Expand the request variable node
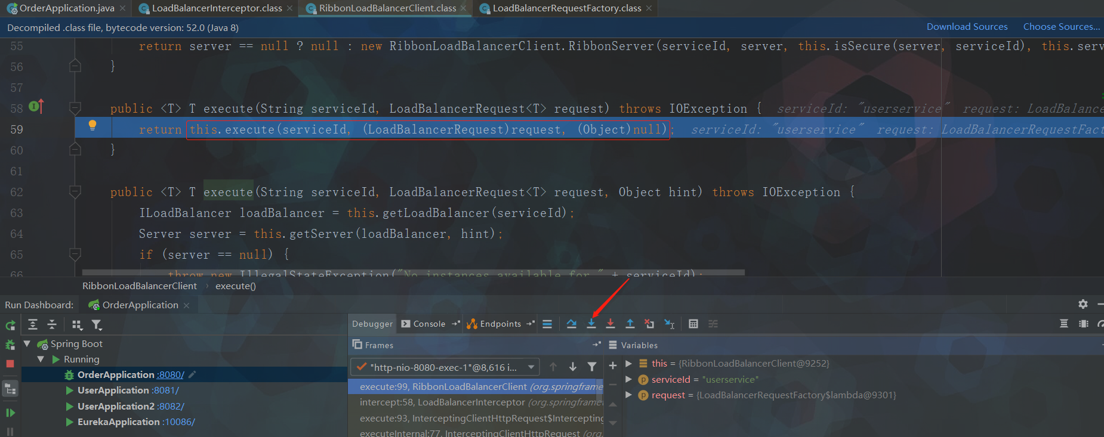This screenshot has height=437, width=1104. tap(628, 395)
